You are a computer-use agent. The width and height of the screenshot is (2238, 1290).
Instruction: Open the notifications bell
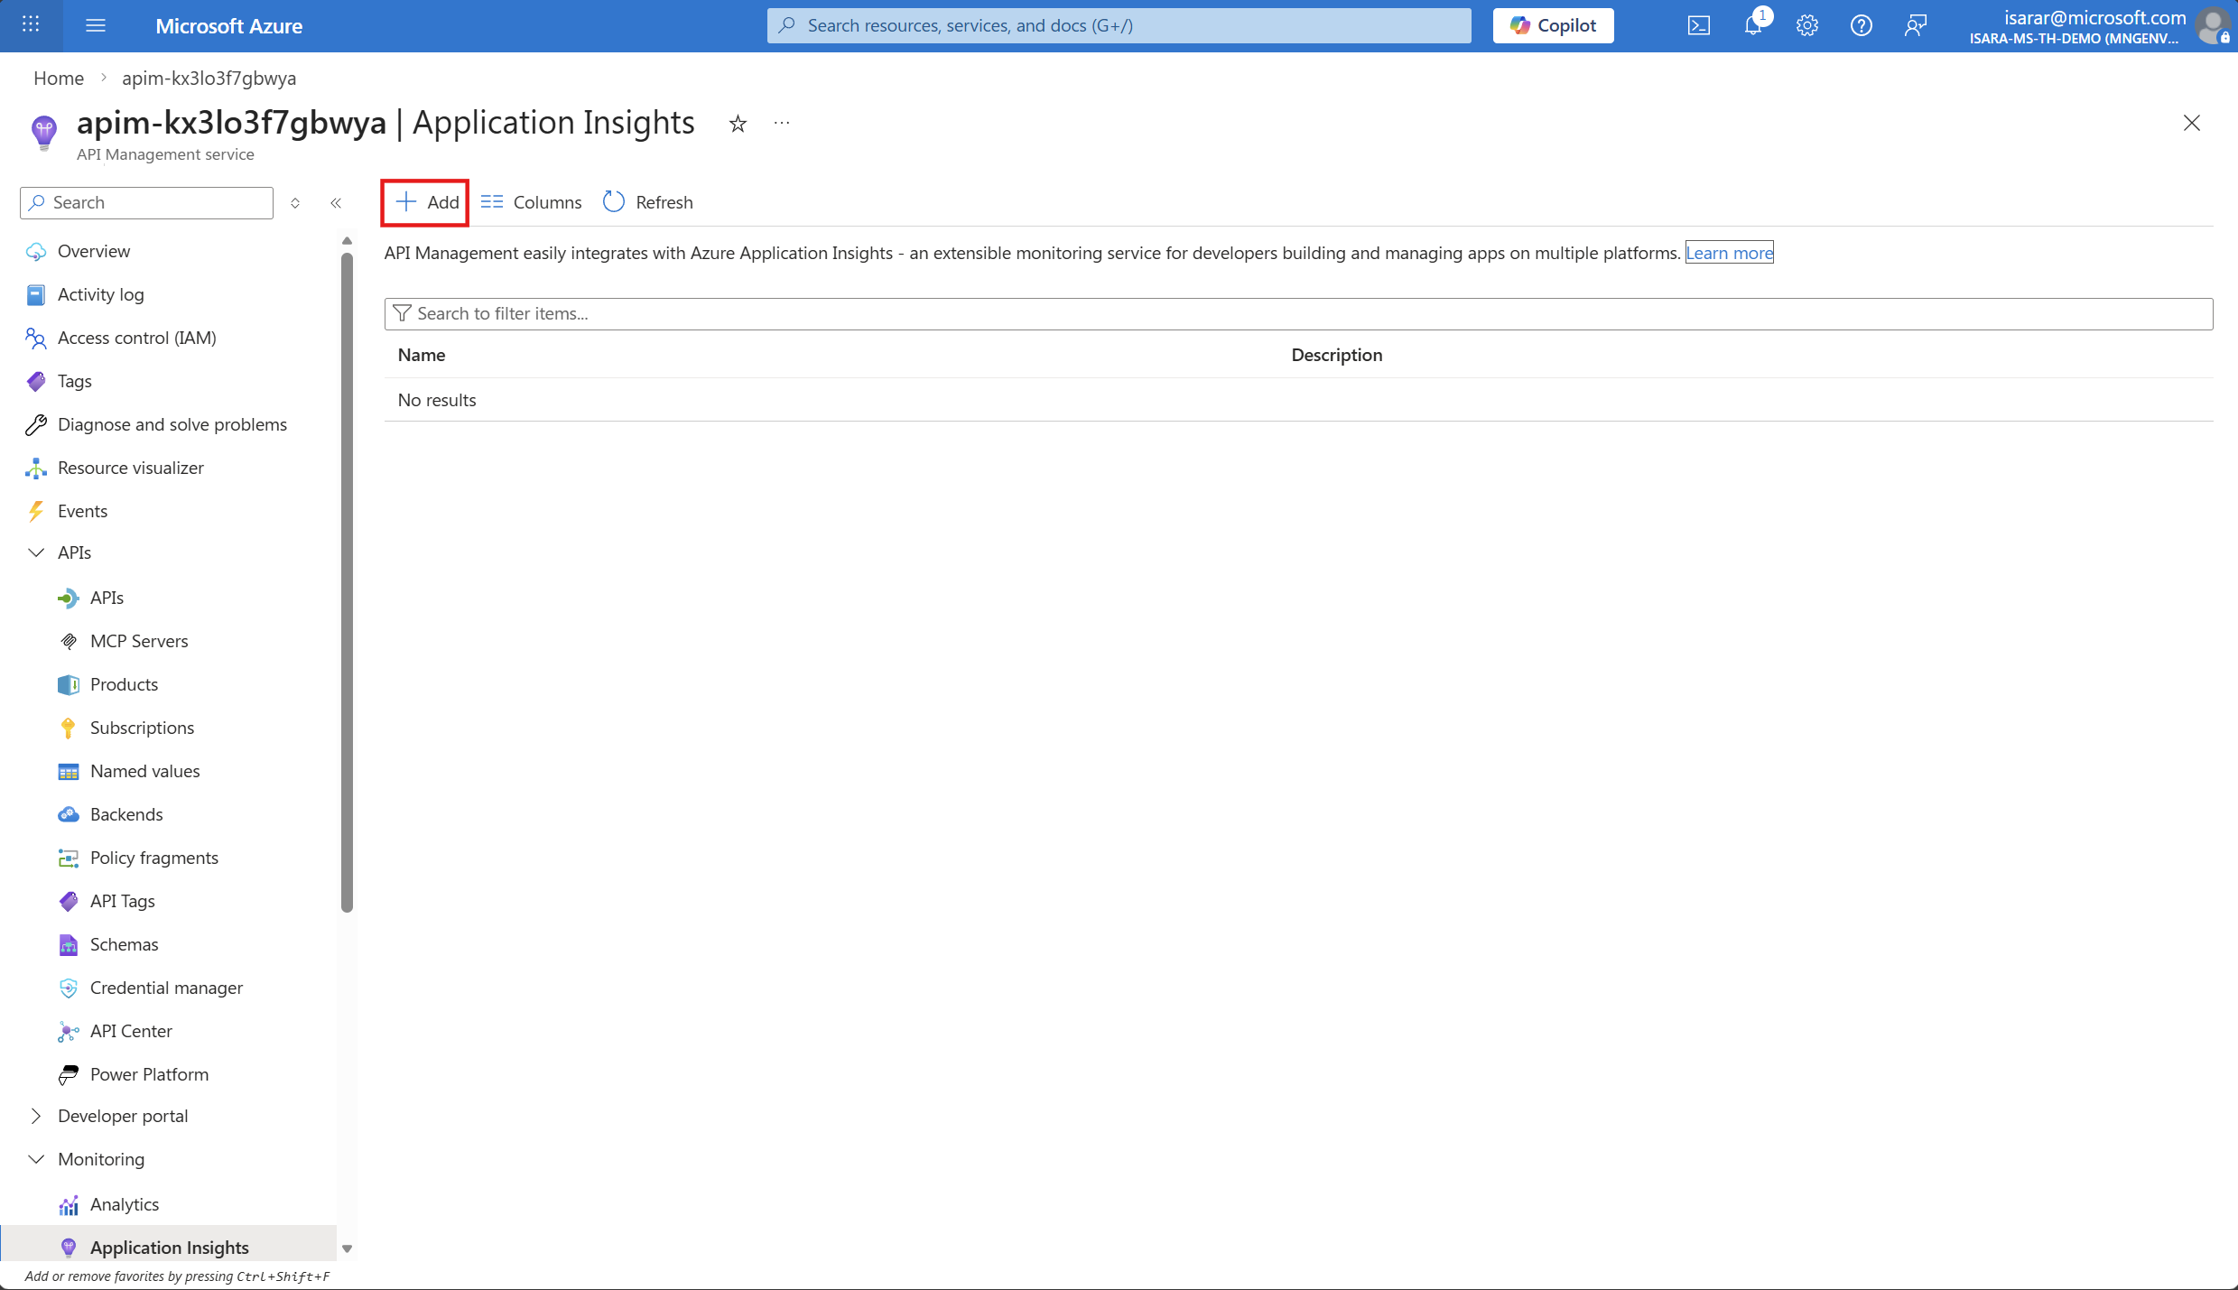[1752, 25]
